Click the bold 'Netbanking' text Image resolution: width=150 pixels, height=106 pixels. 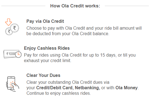88,88
